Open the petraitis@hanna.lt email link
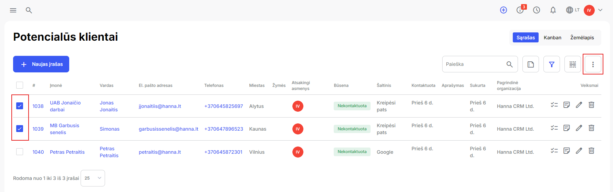The height and width of the screenshot is (192, 613). (x=160, y=152)
